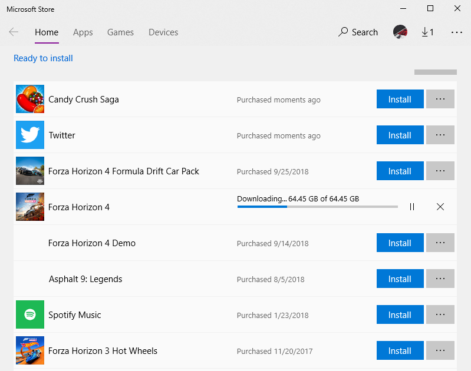Screen dimensions: 471x371
Task: Click the Forza Horizon 4 Formula Drift Car Pack thumbnail
Action: 30,171
